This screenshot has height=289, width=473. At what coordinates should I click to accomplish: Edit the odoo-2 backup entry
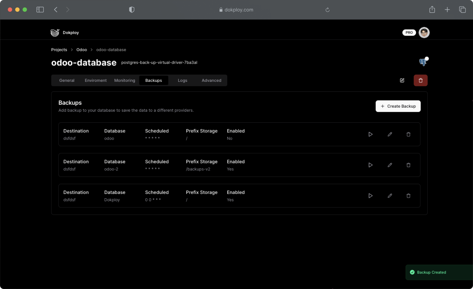pos(389,165)
